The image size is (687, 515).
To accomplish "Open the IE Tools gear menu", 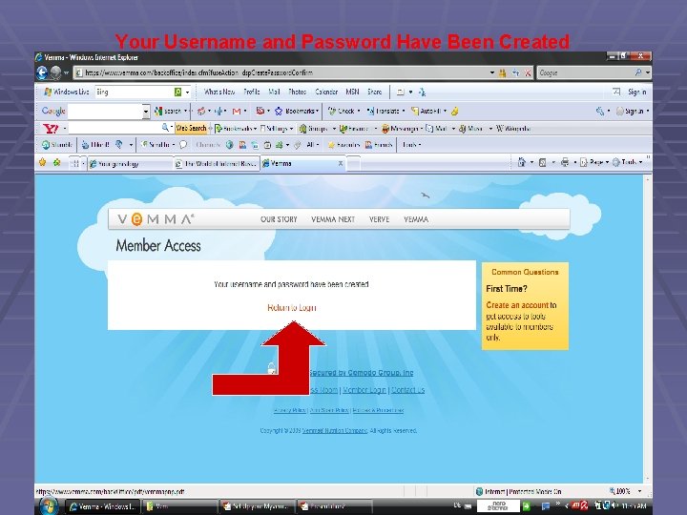I will (628, 162).
